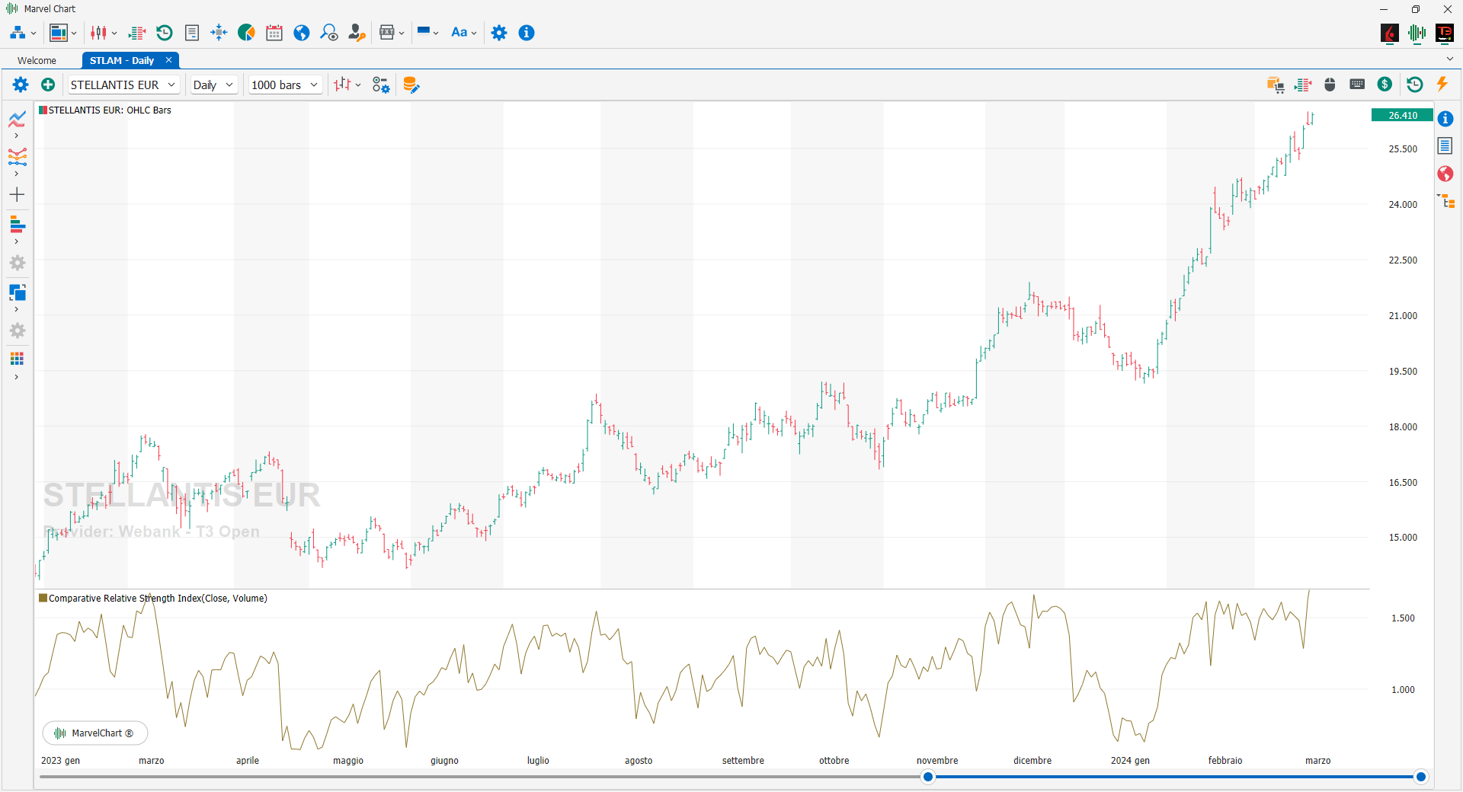
Task: Click the red globe icon on right sidebar
Action: tap(1445, 174)
